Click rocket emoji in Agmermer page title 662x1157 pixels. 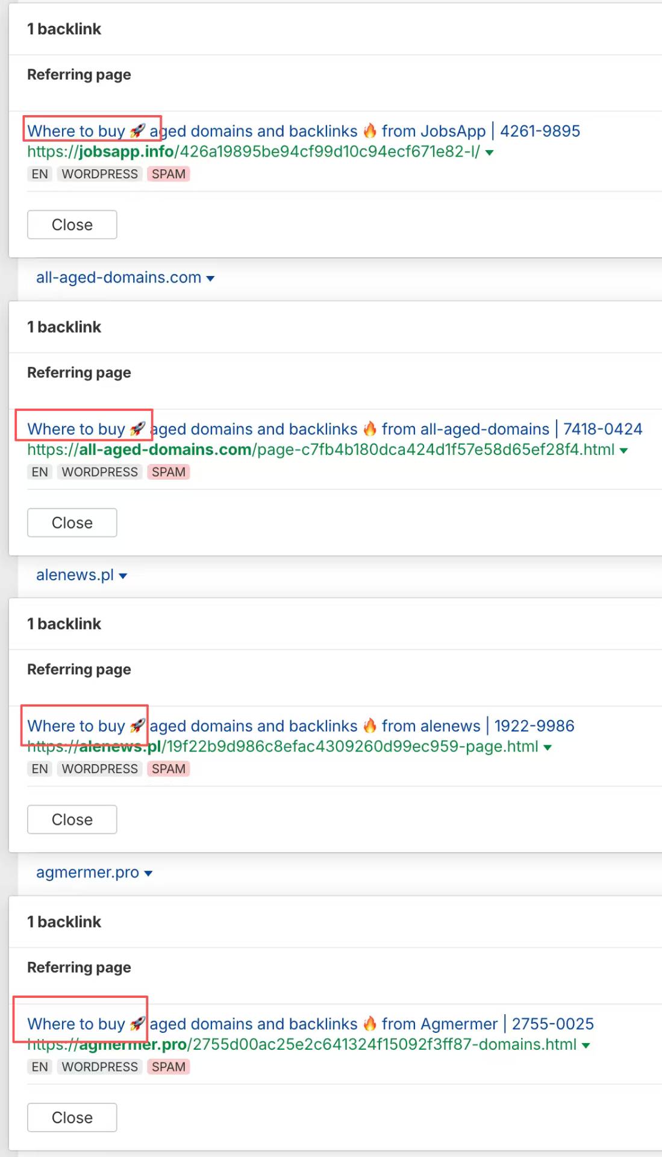pyautogui.click(x=137, y=1024)
